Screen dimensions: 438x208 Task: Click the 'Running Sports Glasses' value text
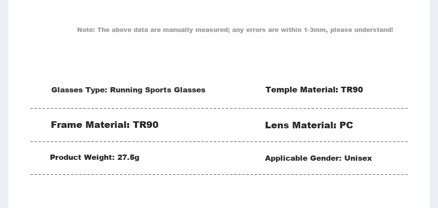coord(158,90)
